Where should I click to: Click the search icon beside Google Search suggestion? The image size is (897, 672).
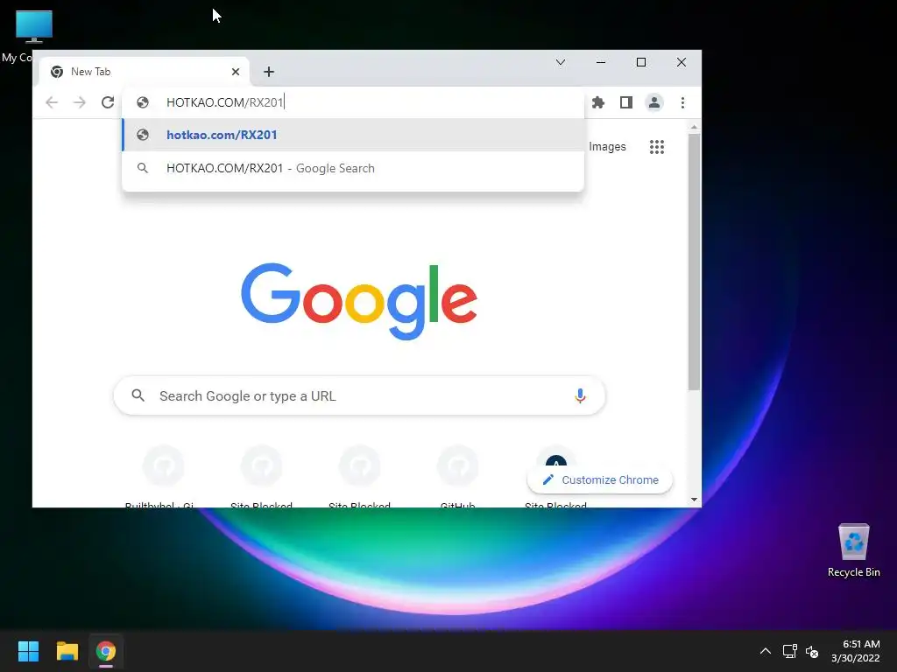143,168
